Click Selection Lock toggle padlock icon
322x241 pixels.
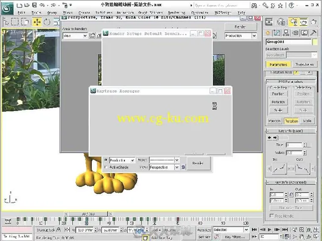tap(58, 230)
